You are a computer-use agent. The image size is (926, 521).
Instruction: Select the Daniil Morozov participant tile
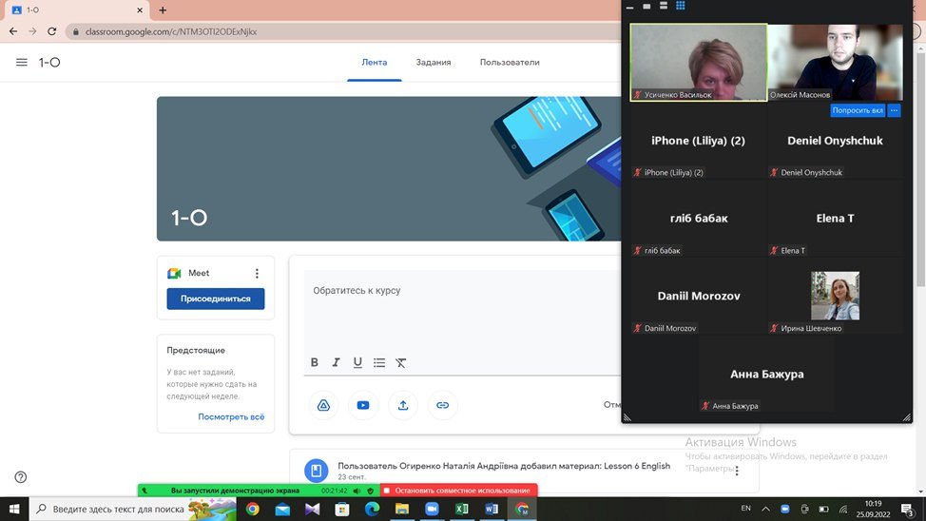(x=698, y=296)
